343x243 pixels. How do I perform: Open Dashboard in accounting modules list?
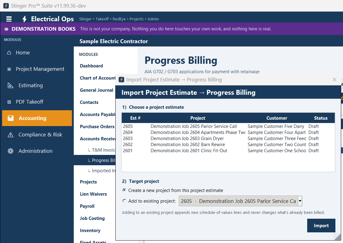(x=91, y=66)
